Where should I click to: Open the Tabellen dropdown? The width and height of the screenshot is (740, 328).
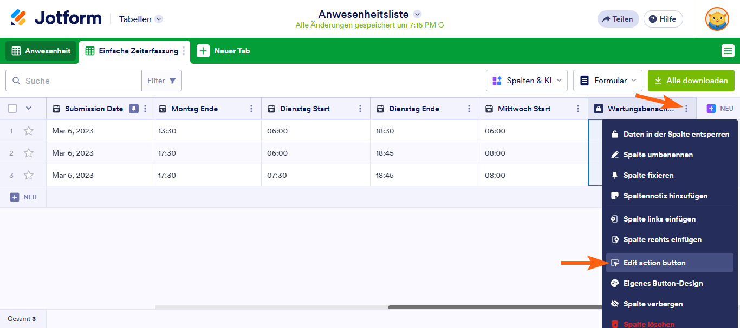[x=141, y=19]
